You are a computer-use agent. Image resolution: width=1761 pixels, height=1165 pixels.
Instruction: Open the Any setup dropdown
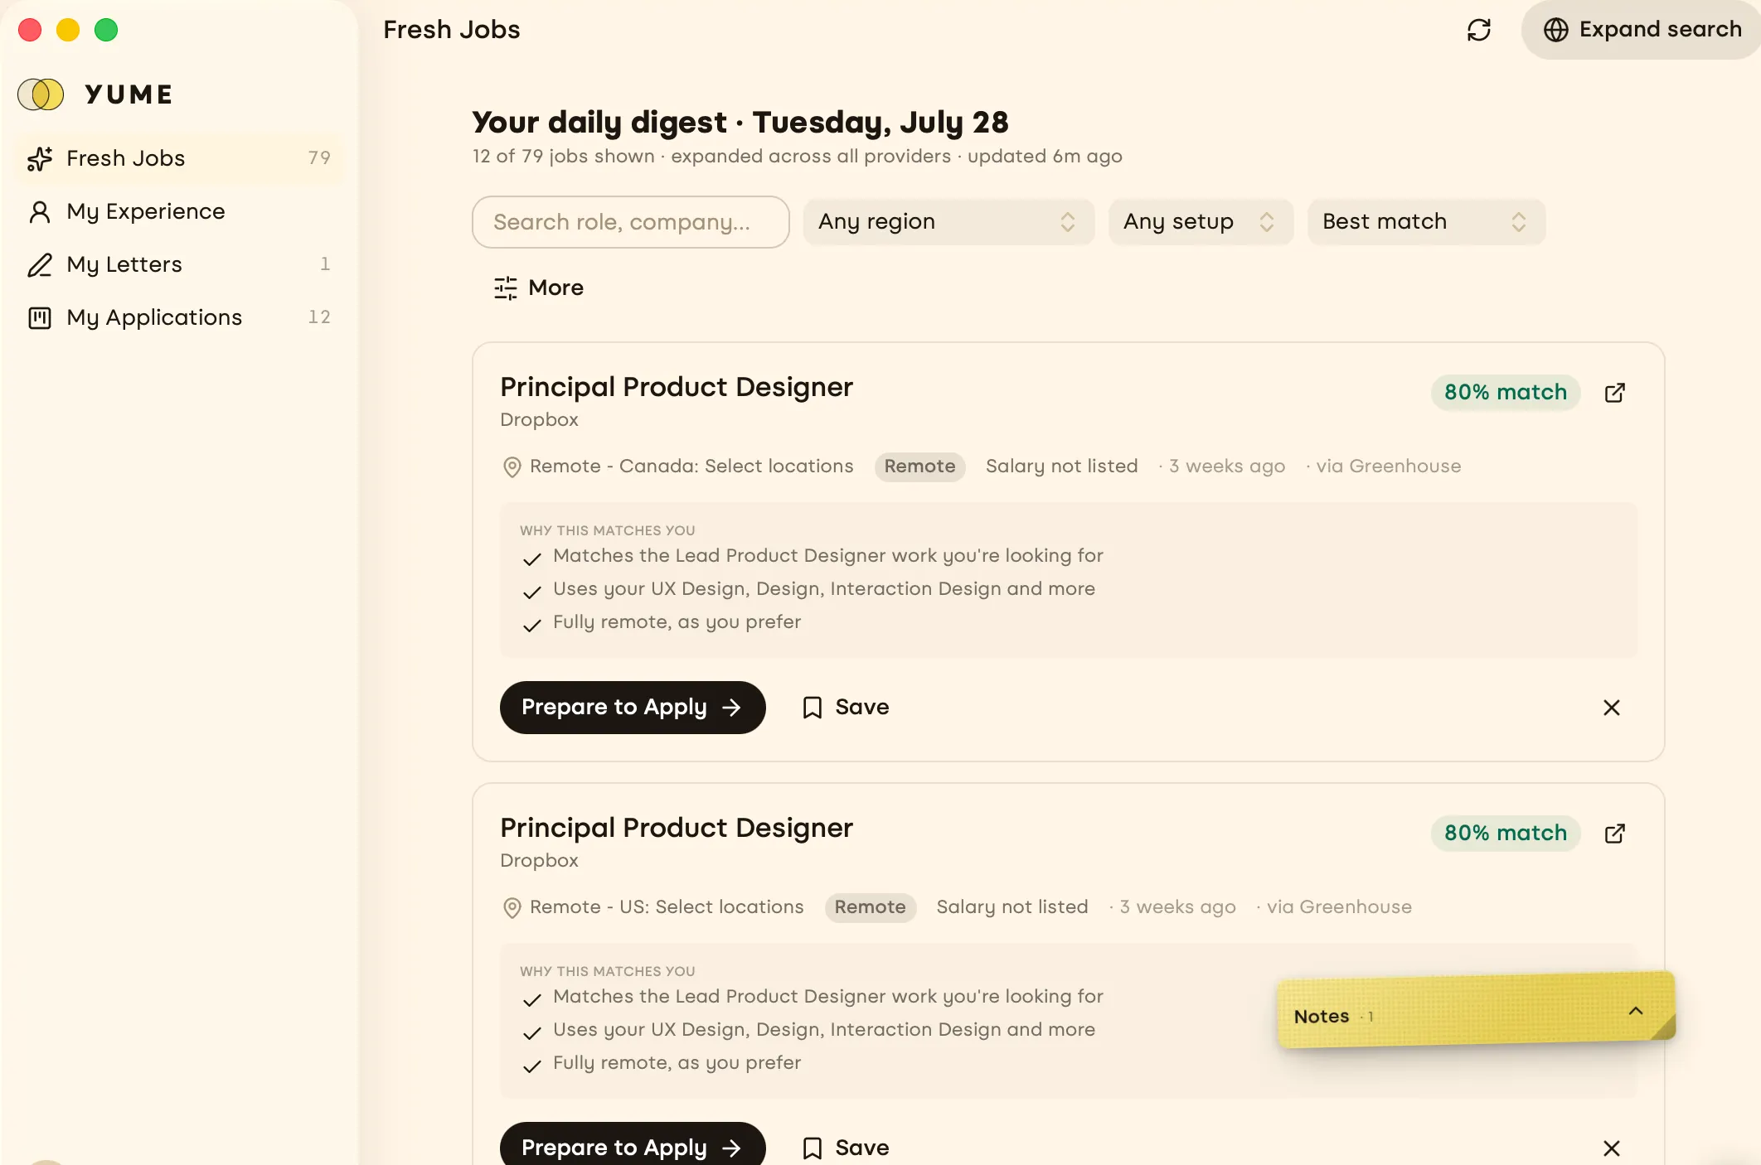(1201, 222)
